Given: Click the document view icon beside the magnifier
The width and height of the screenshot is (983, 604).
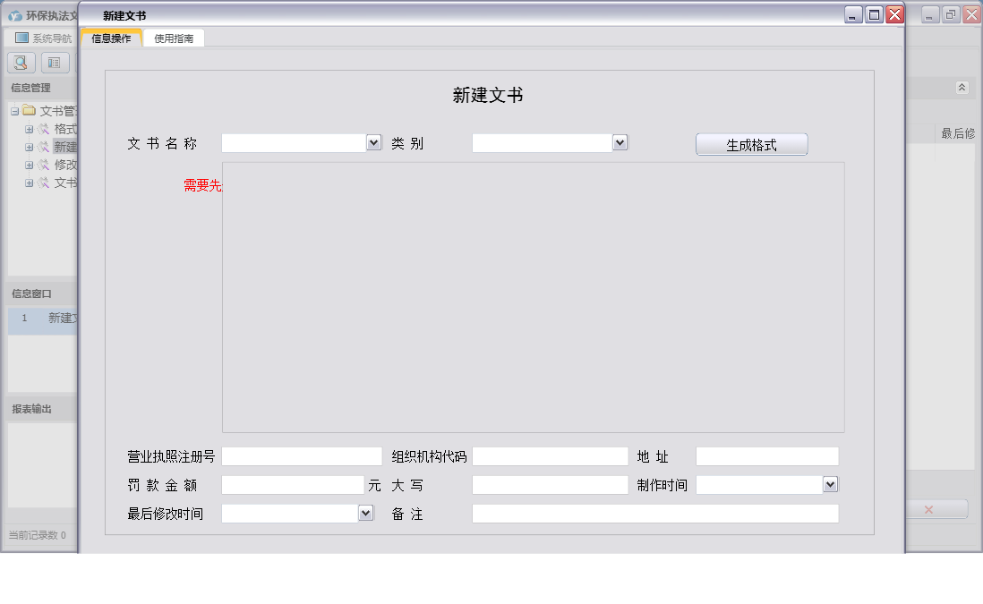Looking at the screenshot, I should 54,62.
